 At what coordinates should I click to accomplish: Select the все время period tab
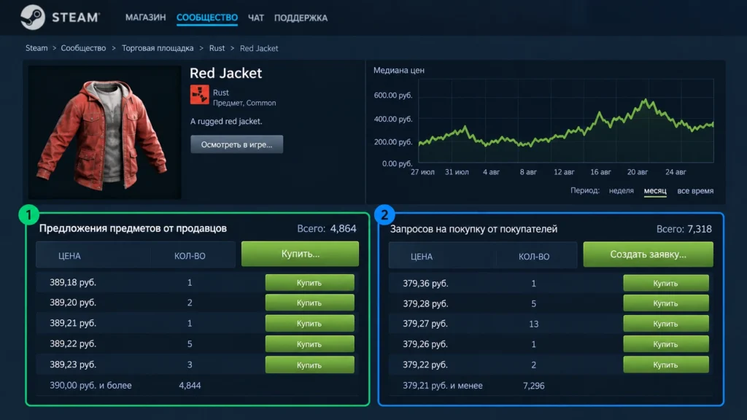coord(695,190)
